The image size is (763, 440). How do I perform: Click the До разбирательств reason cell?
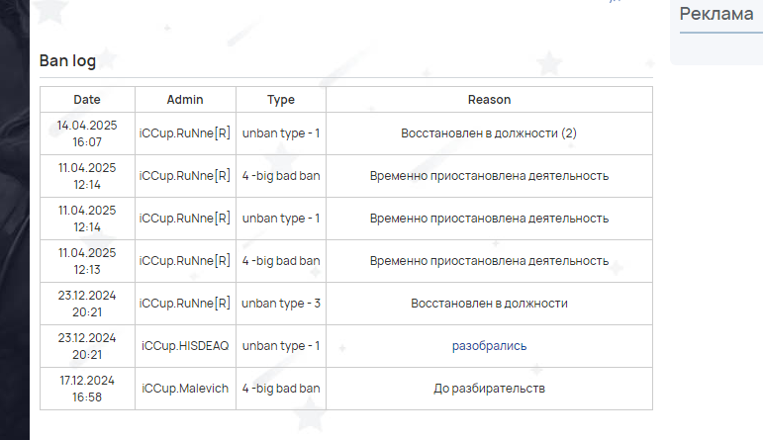pyautogui.click(x=489, y=389)
